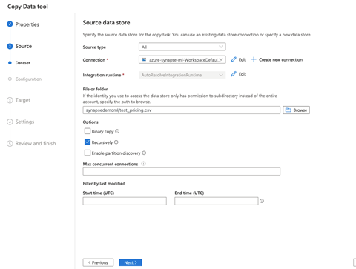Click the pencil Edit icon beside Integration runtime
This screenshot has height=269, width=356.
tap(234, 74)
